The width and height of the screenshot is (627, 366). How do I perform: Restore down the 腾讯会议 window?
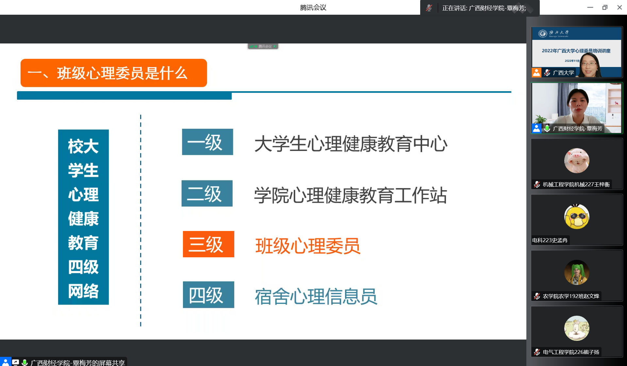[x=605, y=8]
